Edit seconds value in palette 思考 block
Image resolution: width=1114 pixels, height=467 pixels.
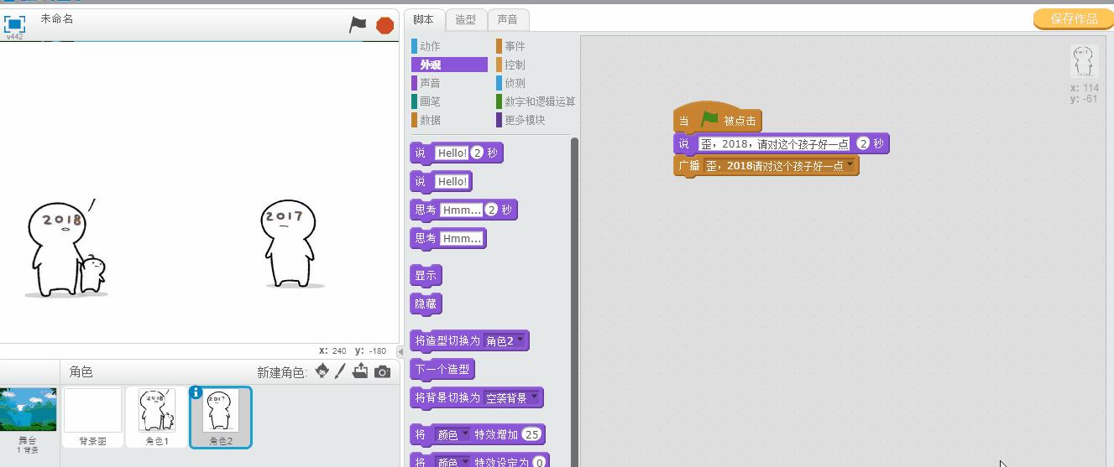tap(491, 210)
